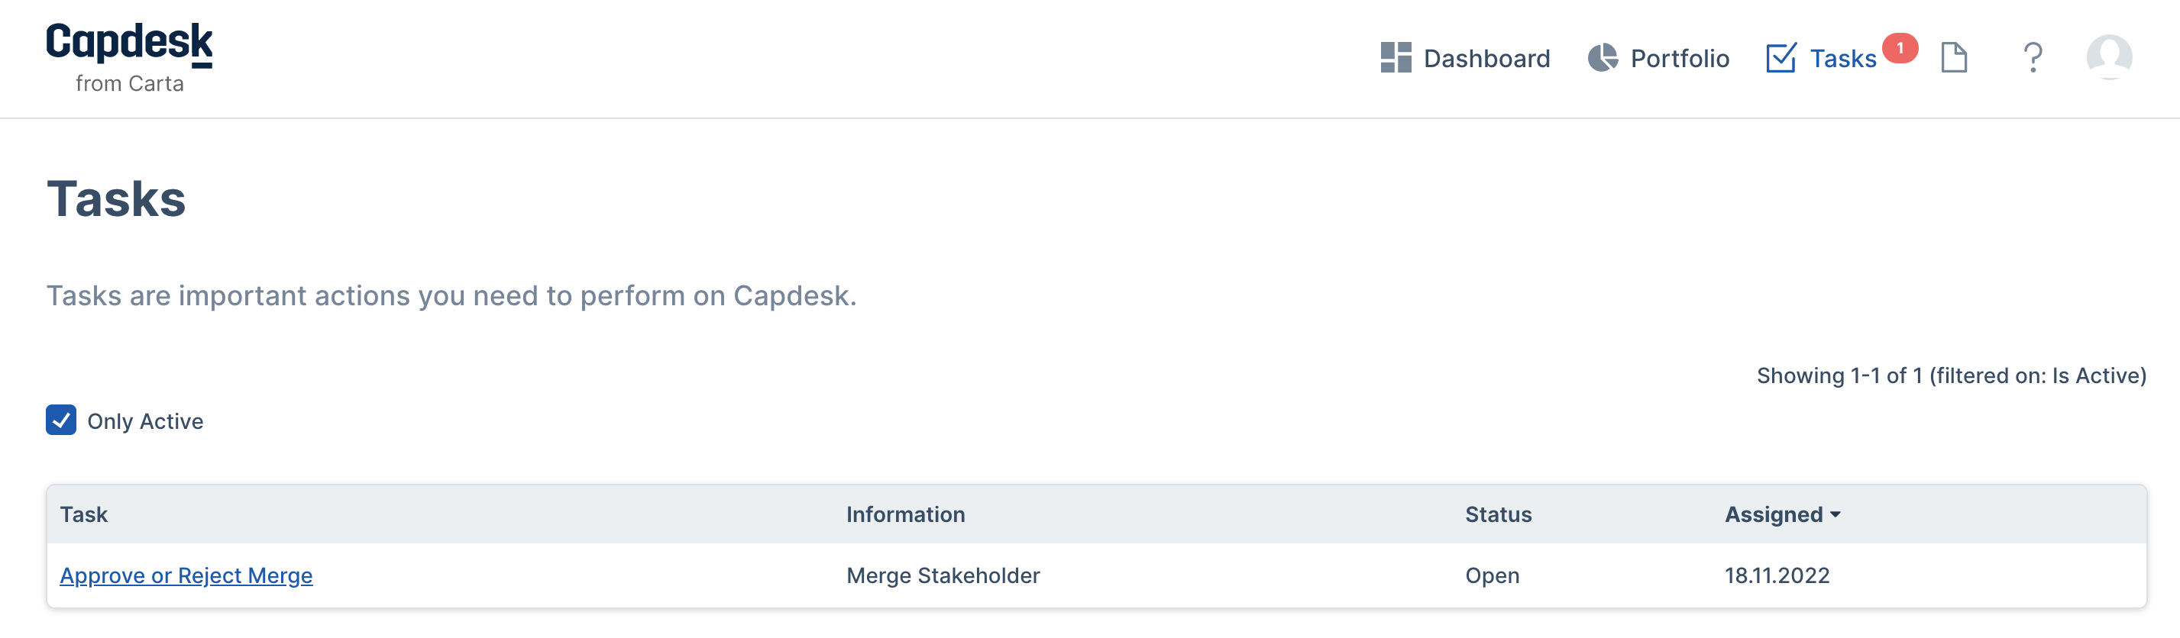The height and width of the screenshot is (638, 2180).
Task: Click the Status column header
Action: click(x=1498, y=514)
